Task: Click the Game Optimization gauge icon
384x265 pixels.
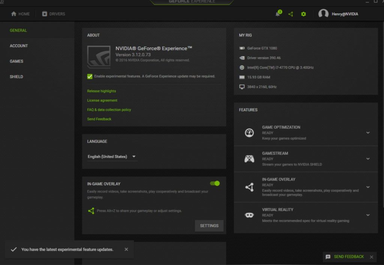Action: (x=249, y=133)
